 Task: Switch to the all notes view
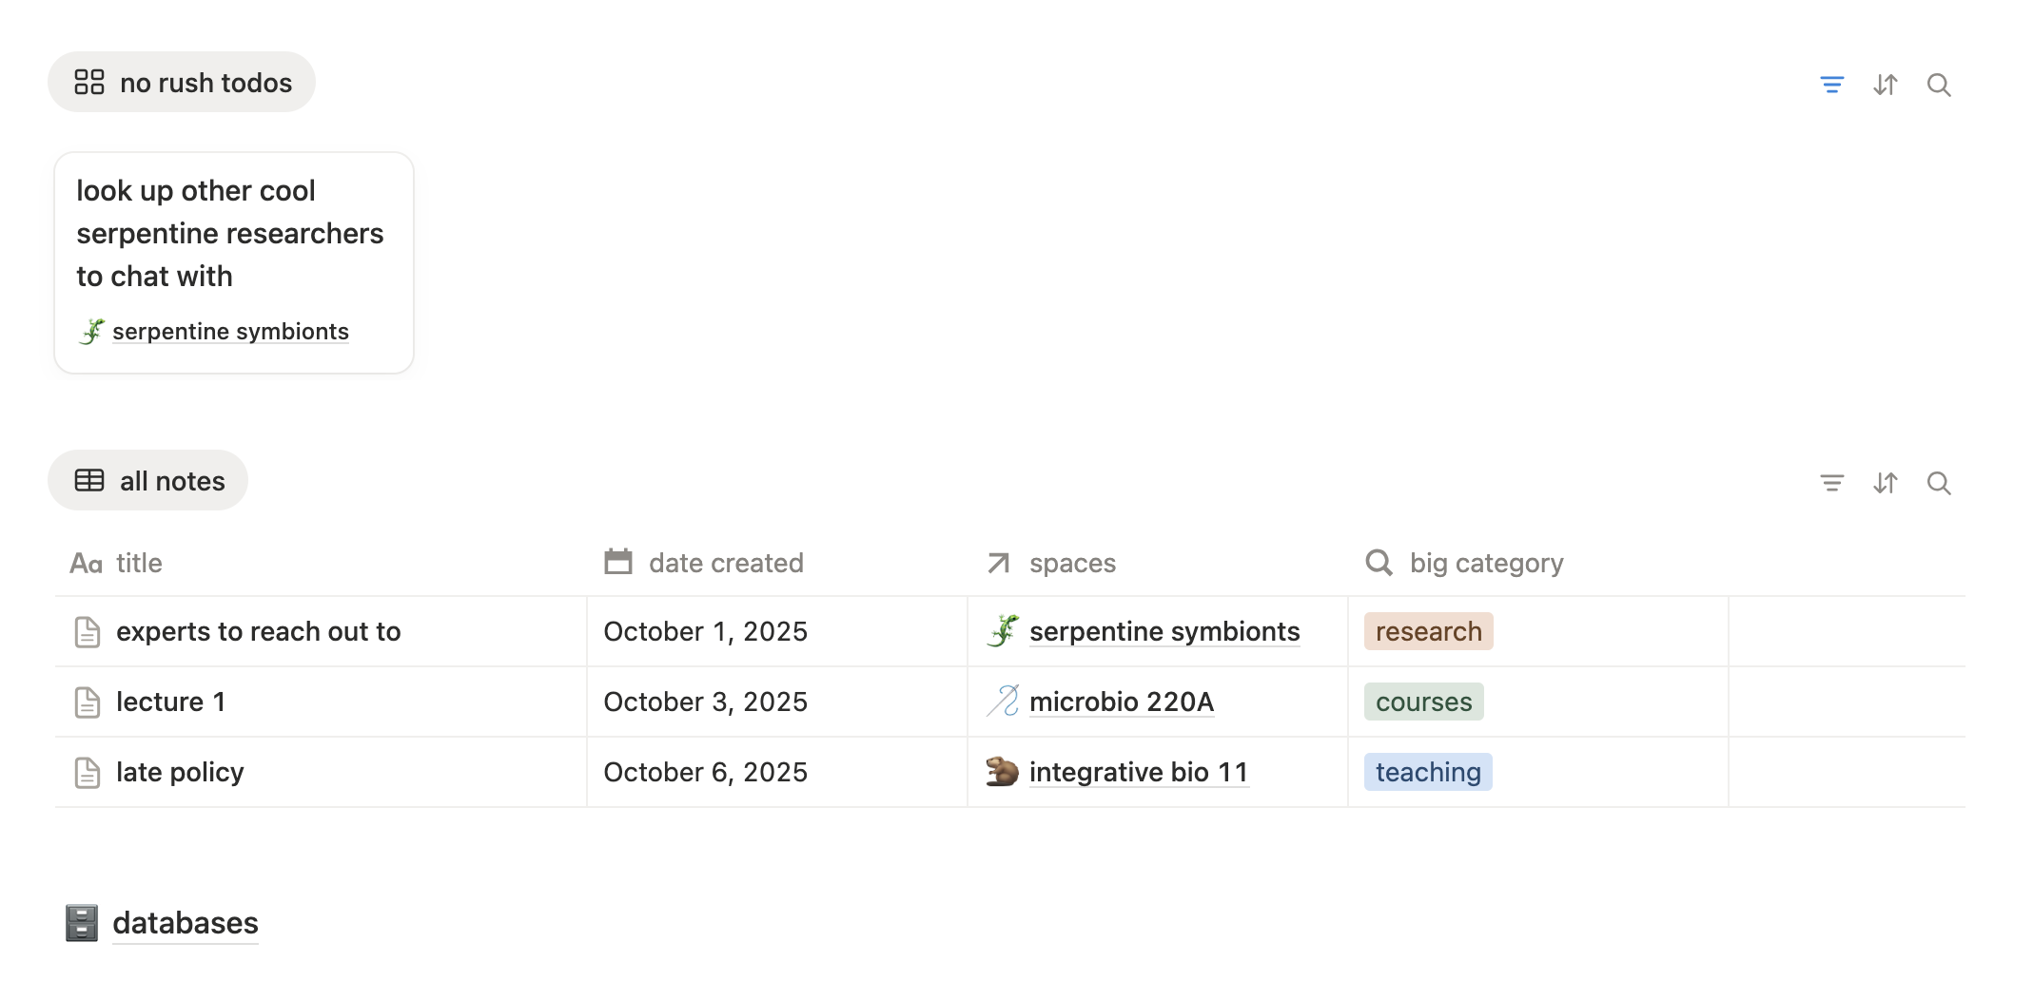point(171,480)
